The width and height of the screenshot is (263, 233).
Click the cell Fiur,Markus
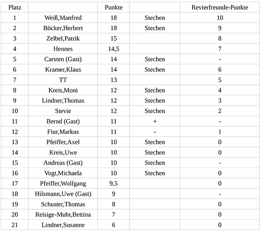point(63,132)
